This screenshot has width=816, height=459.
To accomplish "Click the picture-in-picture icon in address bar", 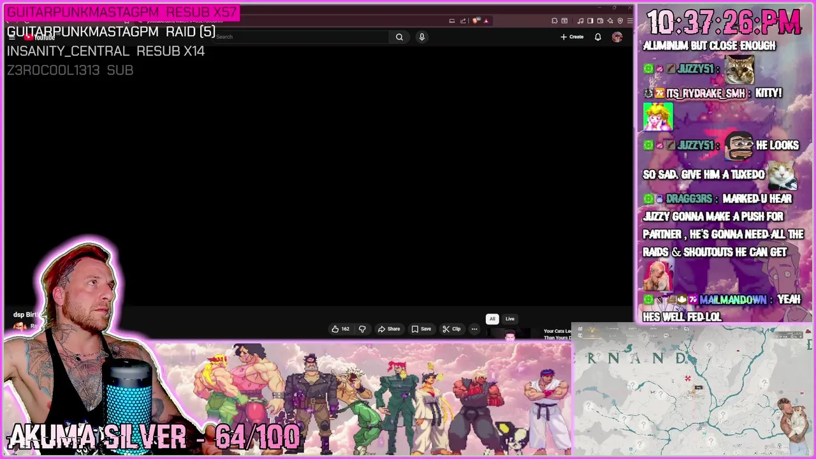I will tap(452, 21).
